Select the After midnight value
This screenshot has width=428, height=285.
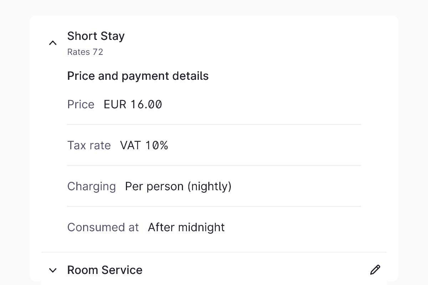point(187,227)
